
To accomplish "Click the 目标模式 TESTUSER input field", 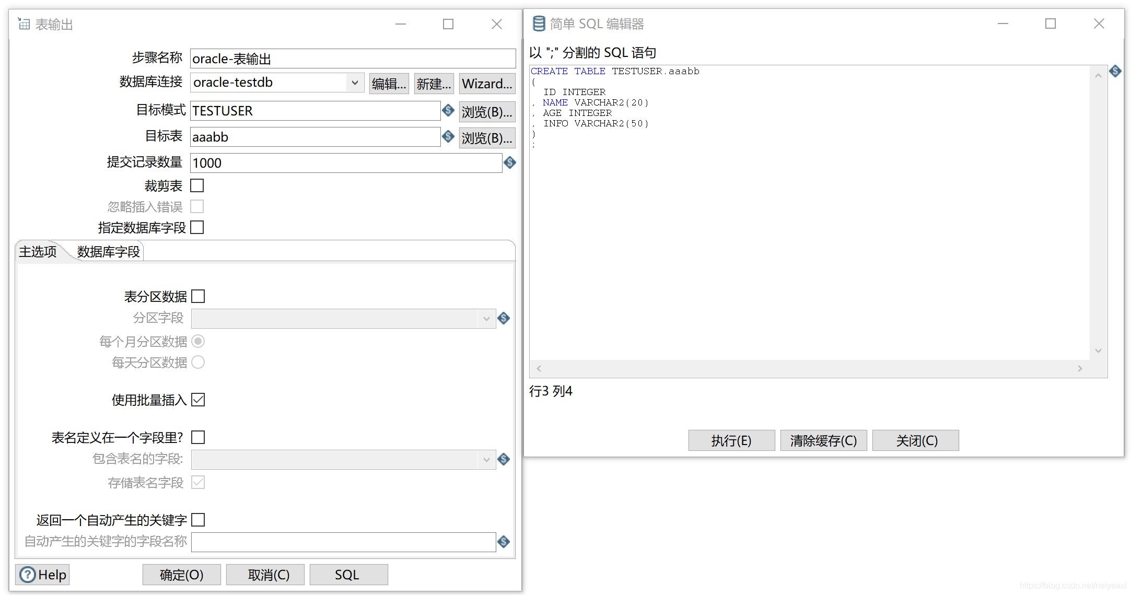I will pyautogui.click(x=316, y=111).
